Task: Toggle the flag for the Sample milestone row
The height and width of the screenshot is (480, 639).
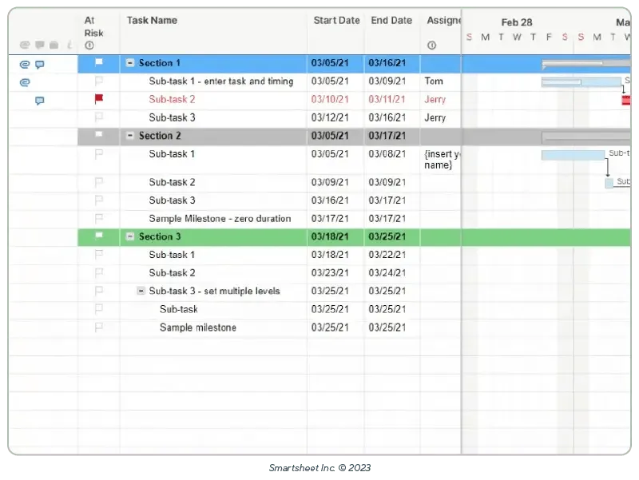Action: tap(98, 327)
